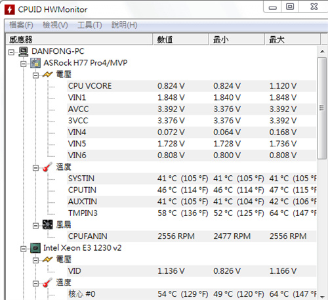
Task: Select the 核心 #0 temperature row
Action: [x=192, y=294]
